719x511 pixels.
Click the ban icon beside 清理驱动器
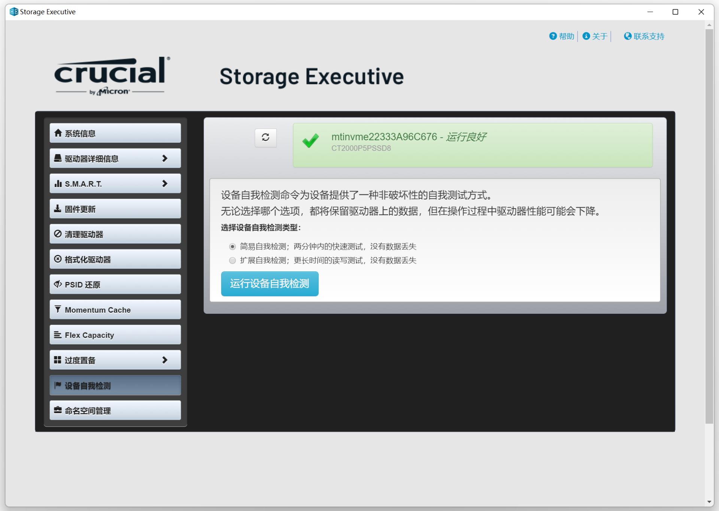(x=58, y=234)
